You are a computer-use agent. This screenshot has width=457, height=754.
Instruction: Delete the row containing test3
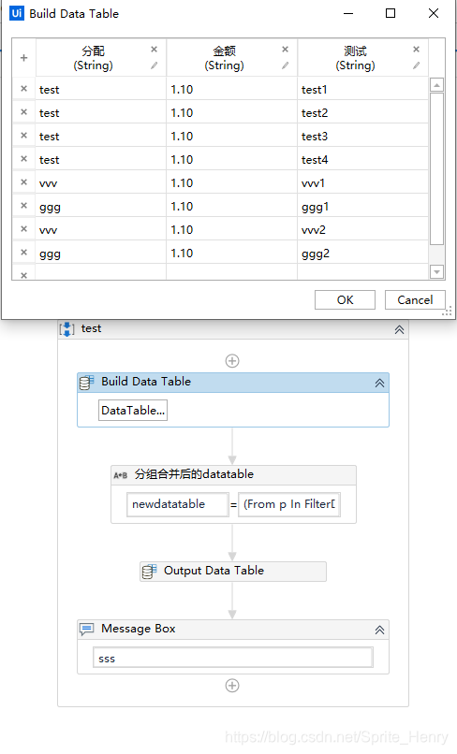click(x=23, y=136)
